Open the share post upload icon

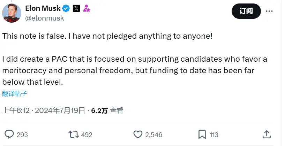coord(266,134)
